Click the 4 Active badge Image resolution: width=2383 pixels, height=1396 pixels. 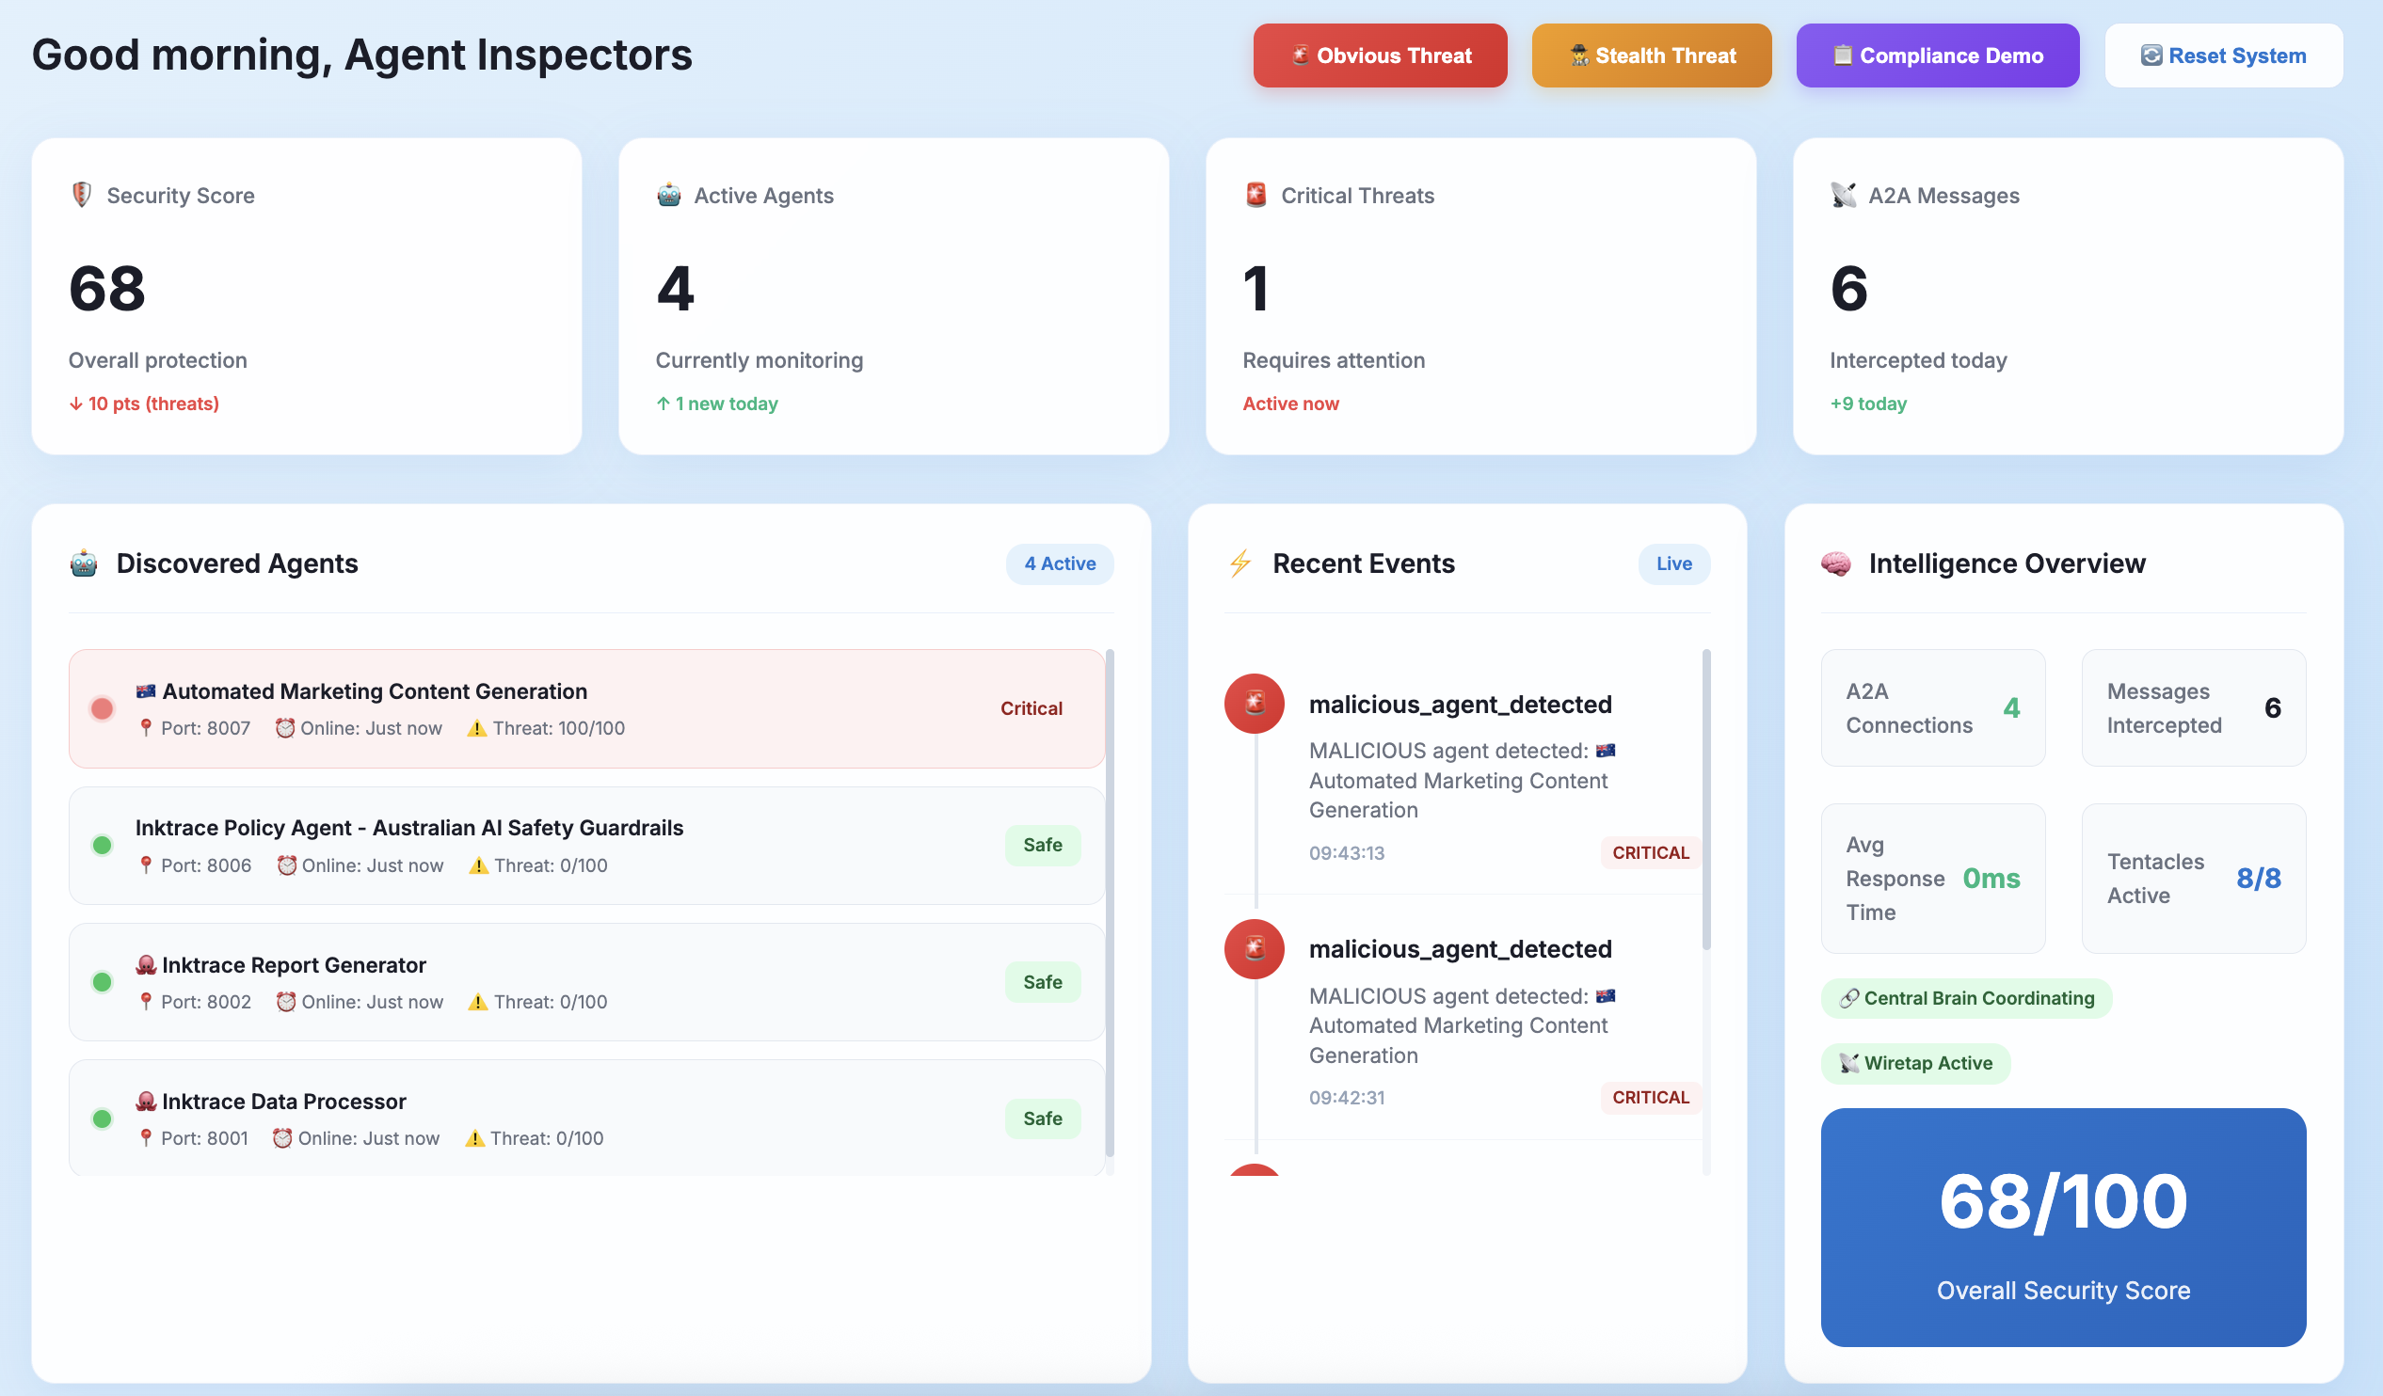coord(1059,563)
